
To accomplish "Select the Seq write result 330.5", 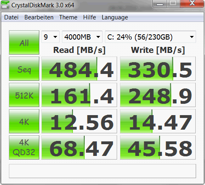I will tap(158, 69).
